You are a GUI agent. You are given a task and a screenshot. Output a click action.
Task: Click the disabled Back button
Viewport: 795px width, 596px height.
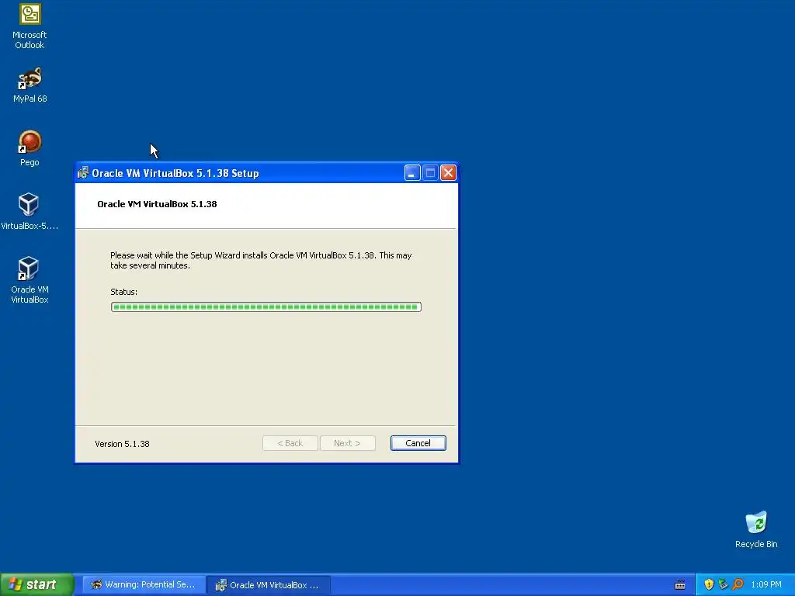click(290, 443)
